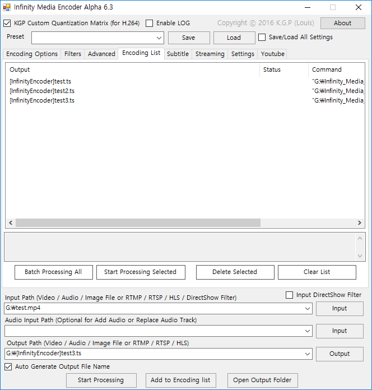The width and height of the screenshot is (372, 390).
Task: Select the Encoding List tab
Action: (x=141, y=53)
